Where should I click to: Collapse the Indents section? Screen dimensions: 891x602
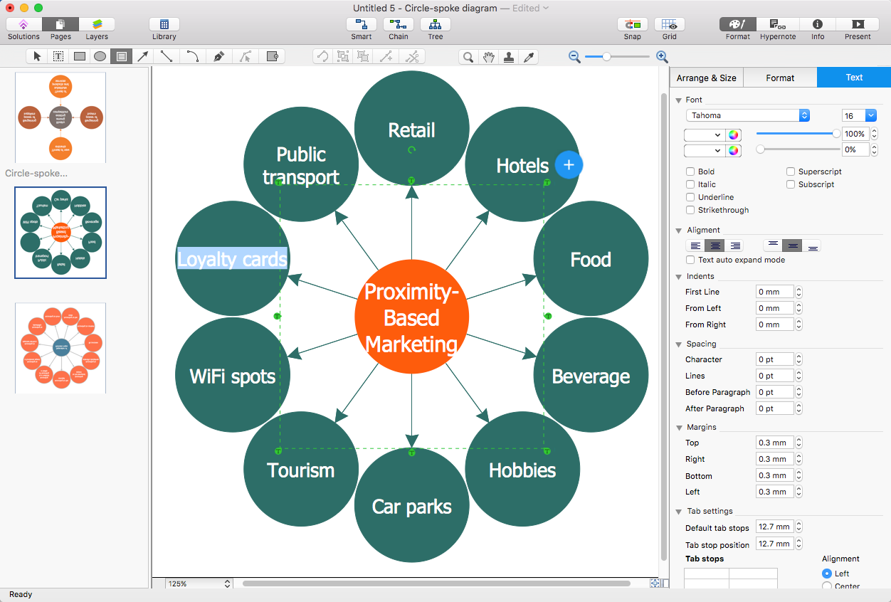click(679, 277)
